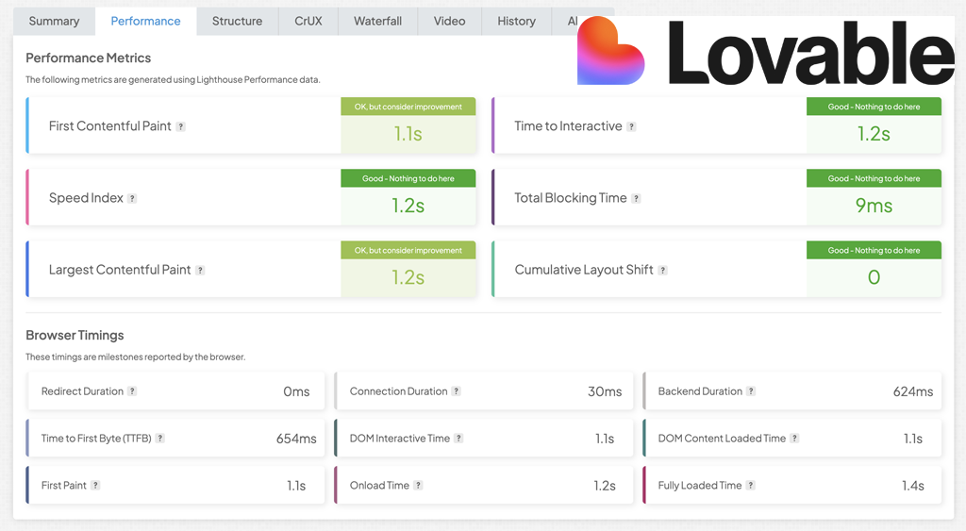Click the First Contentful Paint 1.1s value
The width and height of the screenshot is (966, 531).
[x=408, y=134]
